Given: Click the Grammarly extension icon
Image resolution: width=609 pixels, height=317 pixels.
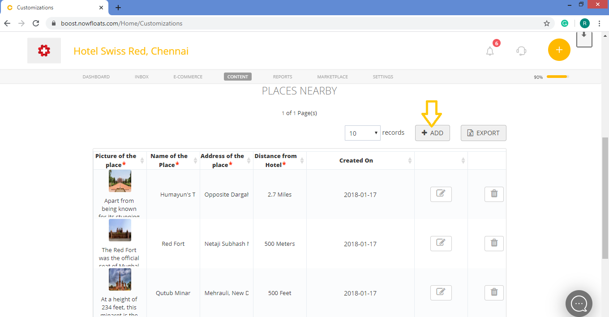Looking at the screenshot, I should coord(565,23).
